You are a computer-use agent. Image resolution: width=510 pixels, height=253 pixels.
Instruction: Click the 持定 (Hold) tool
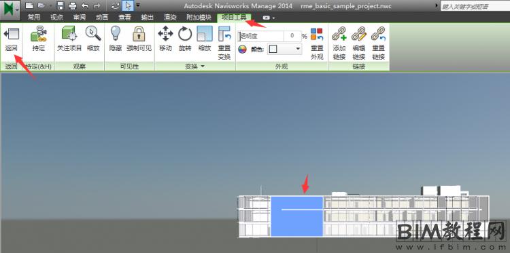click(39, 39)
